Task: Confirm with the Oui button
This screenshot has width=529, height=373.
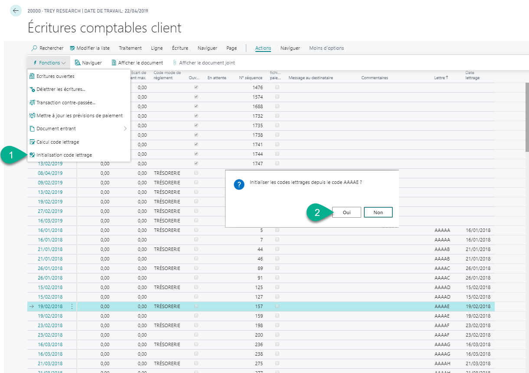Action: coord(346,212)
